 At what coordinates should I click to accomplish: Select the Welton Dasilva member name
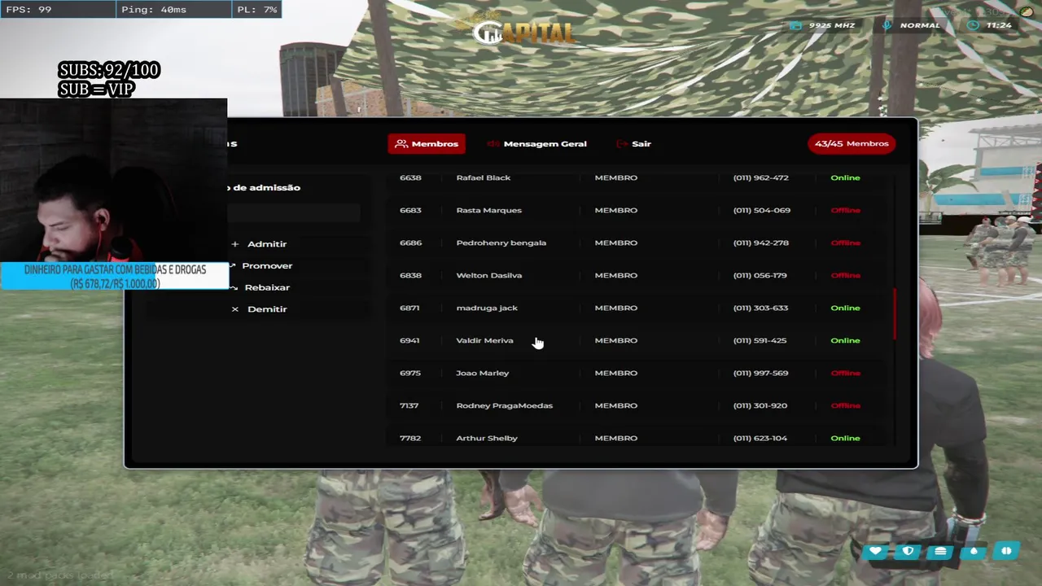(x=488, y=275)
